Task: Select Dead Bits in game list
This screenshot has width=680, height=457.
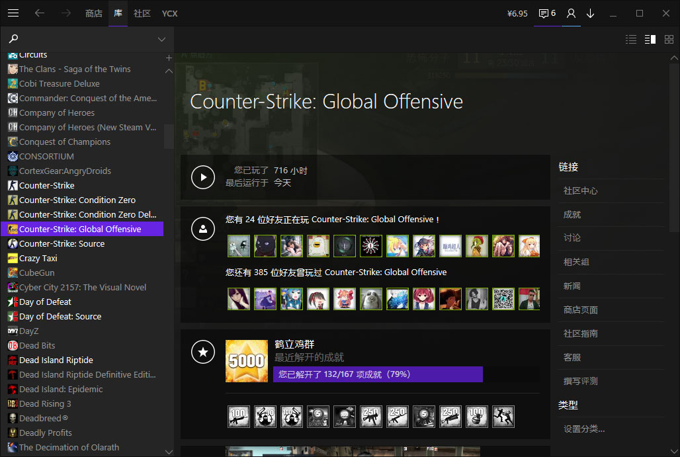Action: [83, 346]
